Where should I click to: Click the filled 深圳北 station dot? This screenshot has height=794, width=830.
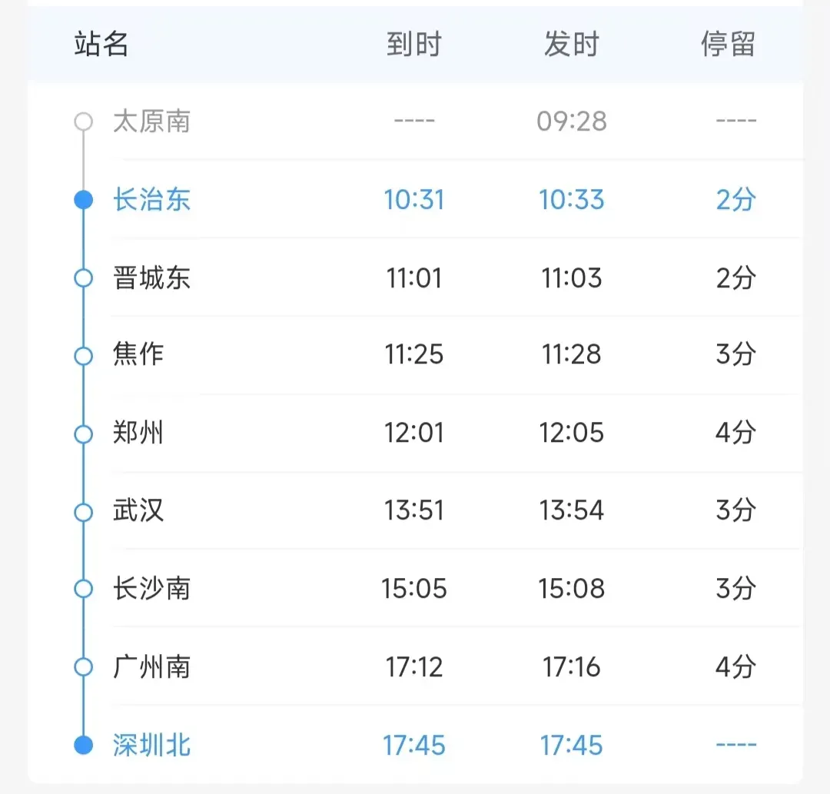tap(83, 745)
